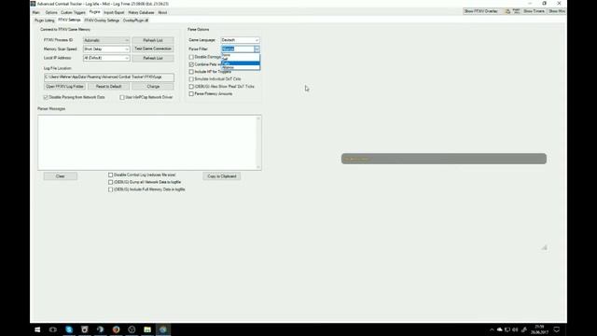597x336 pixels.
Task: Click Reset to Default button
Action: (x=108, y=87)
